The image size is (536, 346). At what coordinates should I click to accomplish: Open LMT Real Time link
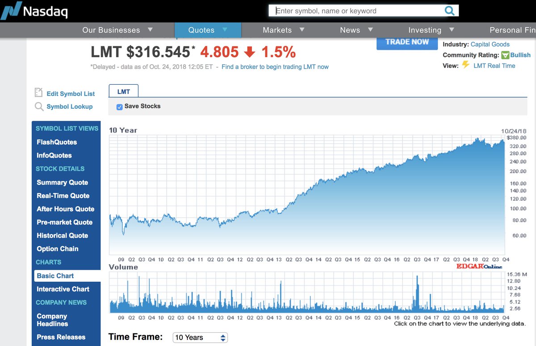tap(494, 66)
